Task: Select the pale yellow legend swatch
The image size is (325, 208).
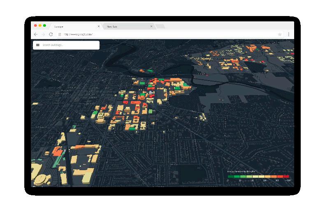Action: click(255, 176)
